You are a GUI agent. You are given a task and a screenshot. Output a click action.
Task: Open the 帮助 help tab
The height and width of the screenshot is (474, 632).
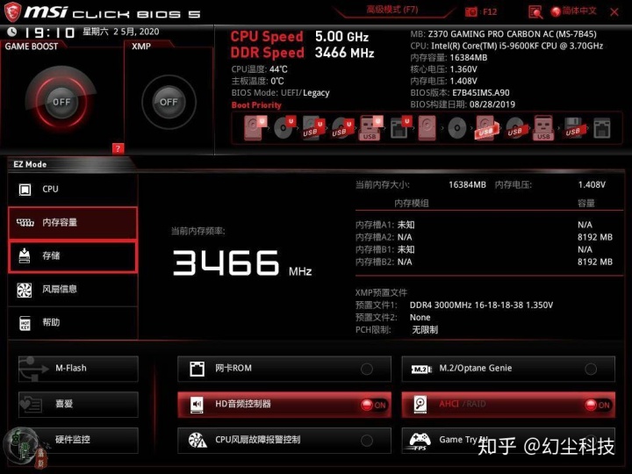(x=73, y=322)
